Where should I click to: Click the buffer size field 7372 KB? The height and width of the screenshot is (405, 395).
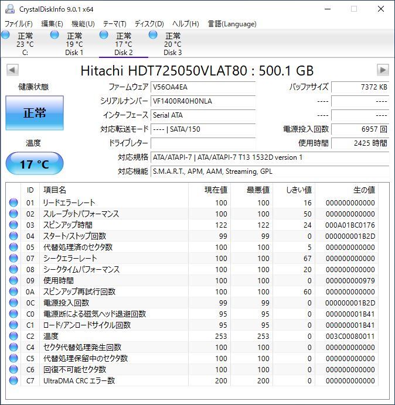(360, 87)
